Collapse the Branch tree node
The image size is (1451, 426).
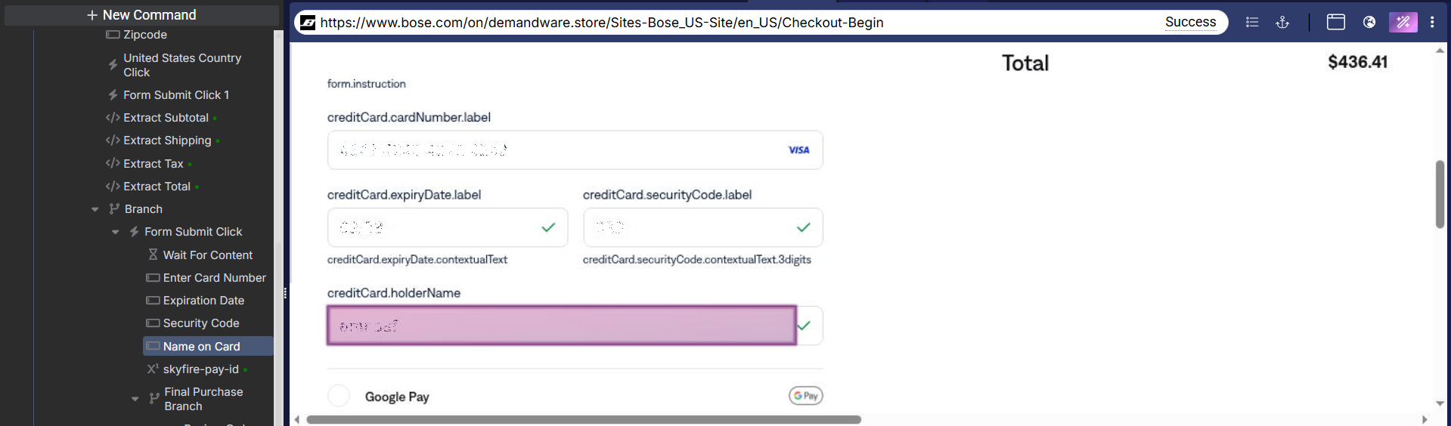[x=95, y=209]
